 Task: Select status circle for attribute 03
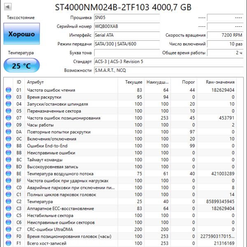tap(9, 97)
